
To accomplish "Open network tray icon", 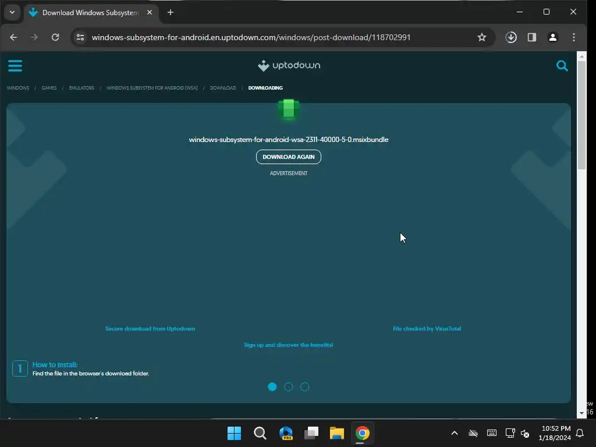I will tap(510, 433).
